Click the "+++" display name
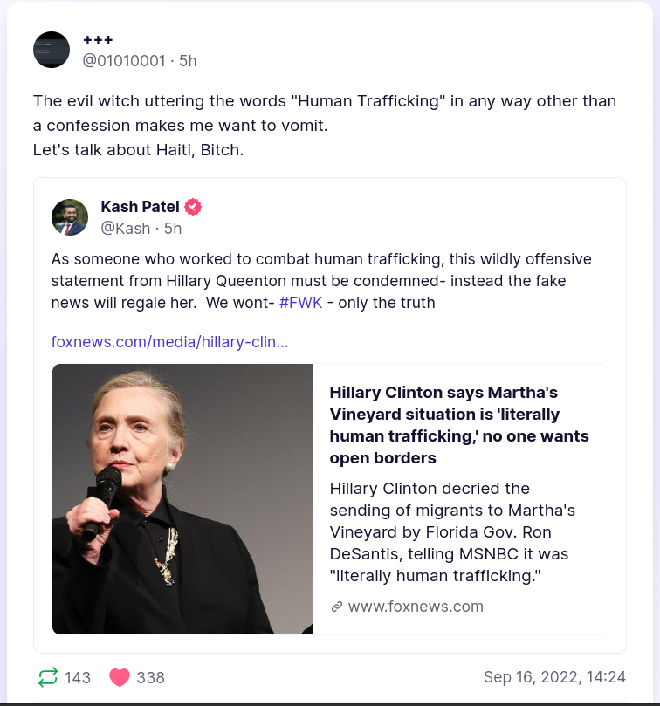 coord(98,40)
